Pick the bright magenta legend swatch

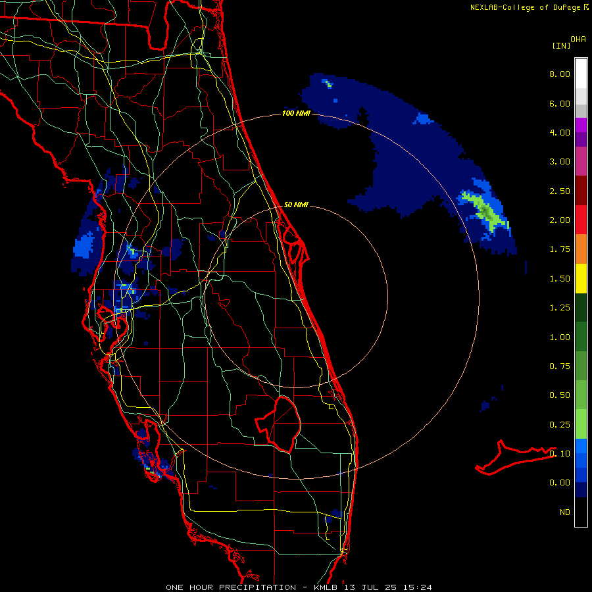581,125
